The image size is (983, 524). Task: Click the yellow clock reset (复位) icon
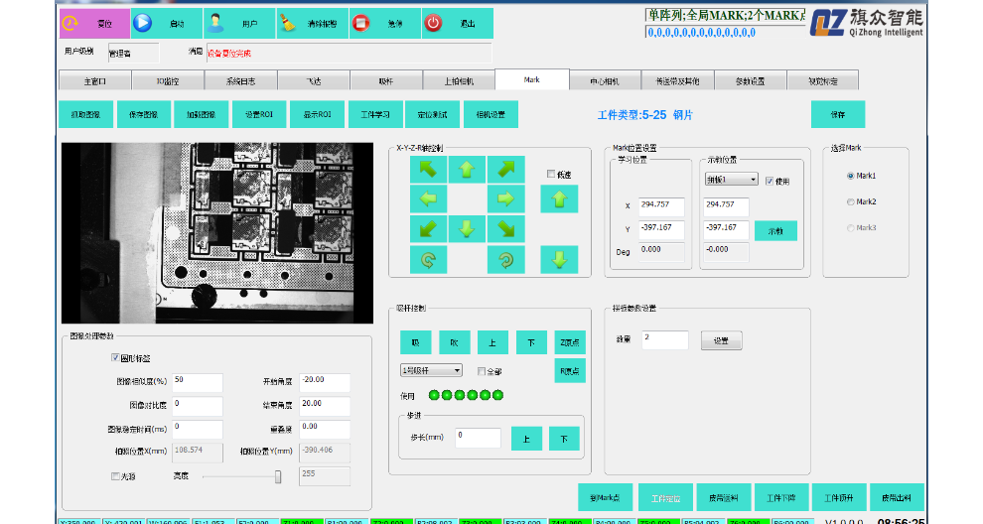point(70,23)
